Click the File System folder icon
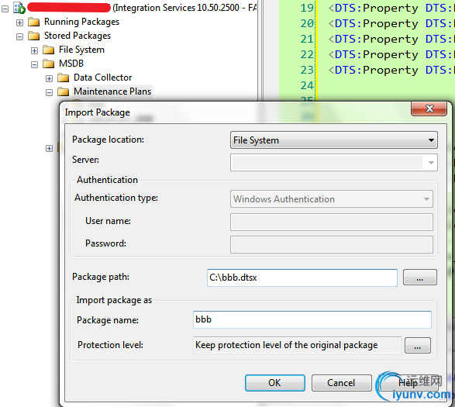Viewport: 455px width, 407px height. (x=49, y=50)
